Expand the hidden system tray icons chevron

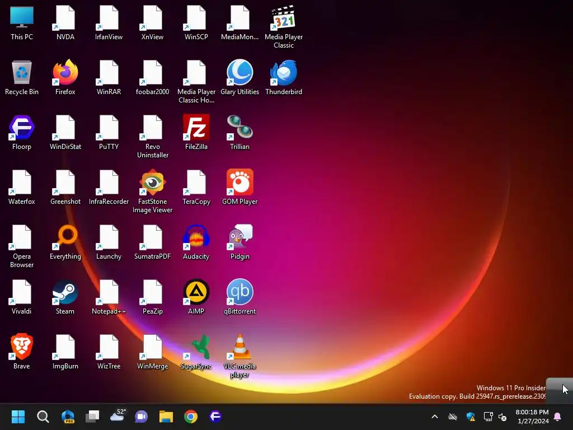coord(435,417)
